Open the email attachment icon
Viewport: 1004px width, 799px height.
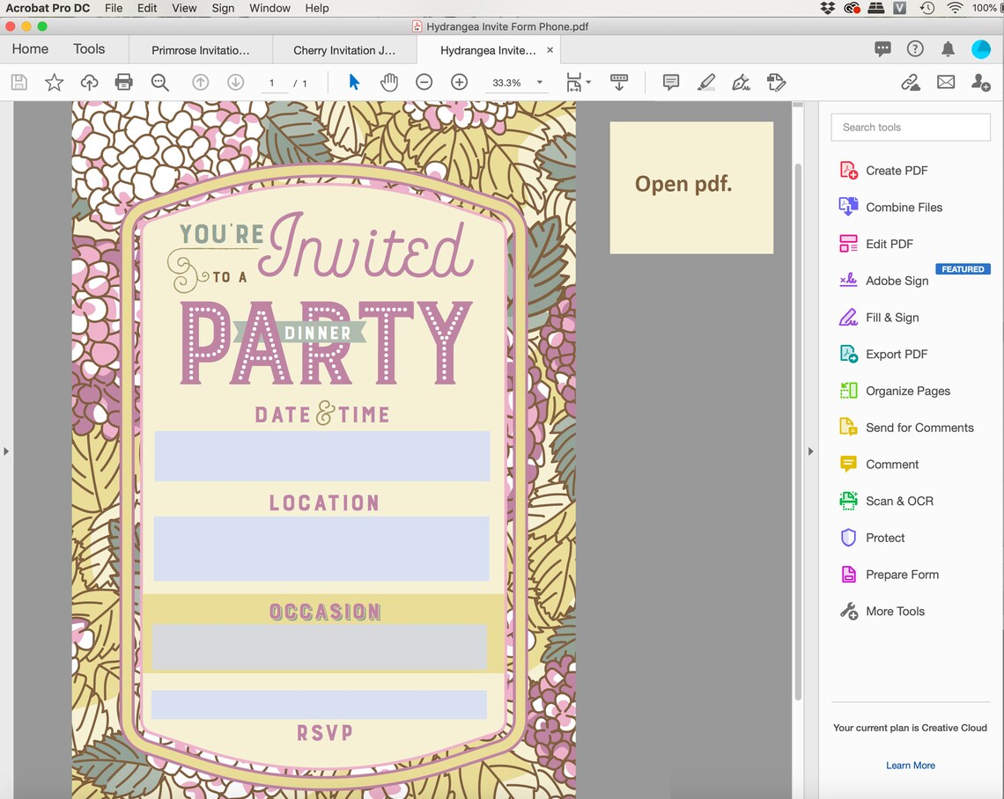[x=946, y=82]
